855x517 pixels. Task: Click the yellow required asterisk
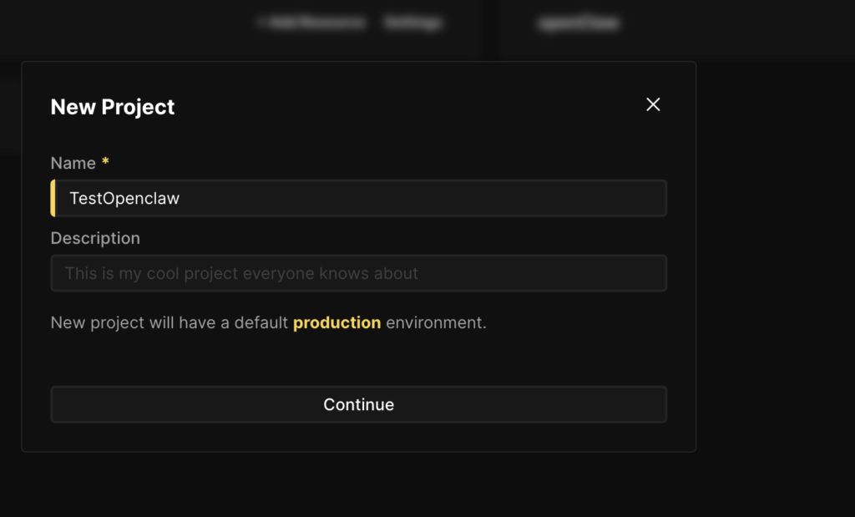(x=105, y=162)
